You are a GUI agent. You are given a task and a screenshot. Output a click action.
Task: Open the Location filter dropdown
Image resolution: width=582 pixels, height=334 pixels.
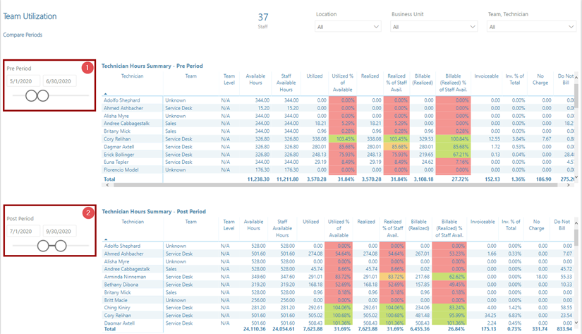click(348, 27)
